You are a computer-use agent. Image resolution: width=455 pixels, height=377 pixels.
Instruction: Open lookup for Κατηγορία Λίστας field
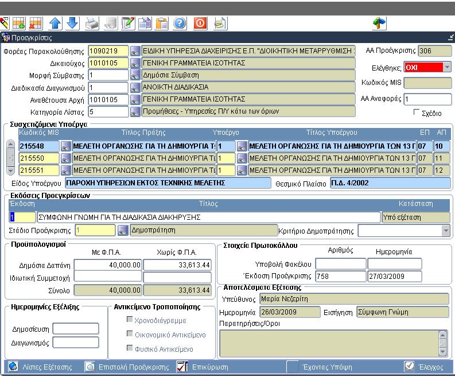[135, 111]
